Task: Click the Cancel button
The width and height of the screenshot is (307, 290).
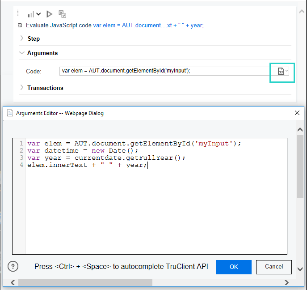Action: point(273,267)
